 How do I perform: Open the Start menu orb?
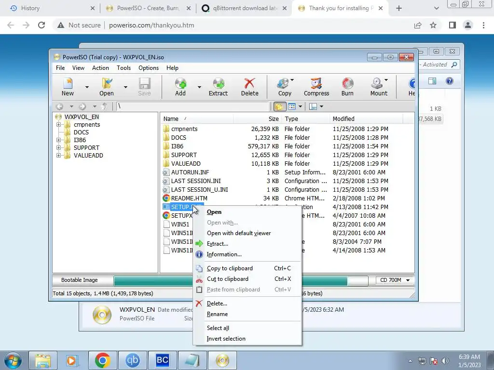13,360
